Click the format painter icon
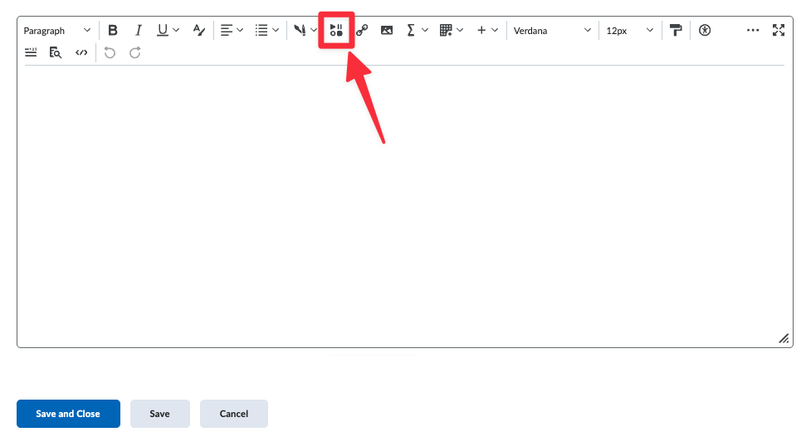 point(676,31)
